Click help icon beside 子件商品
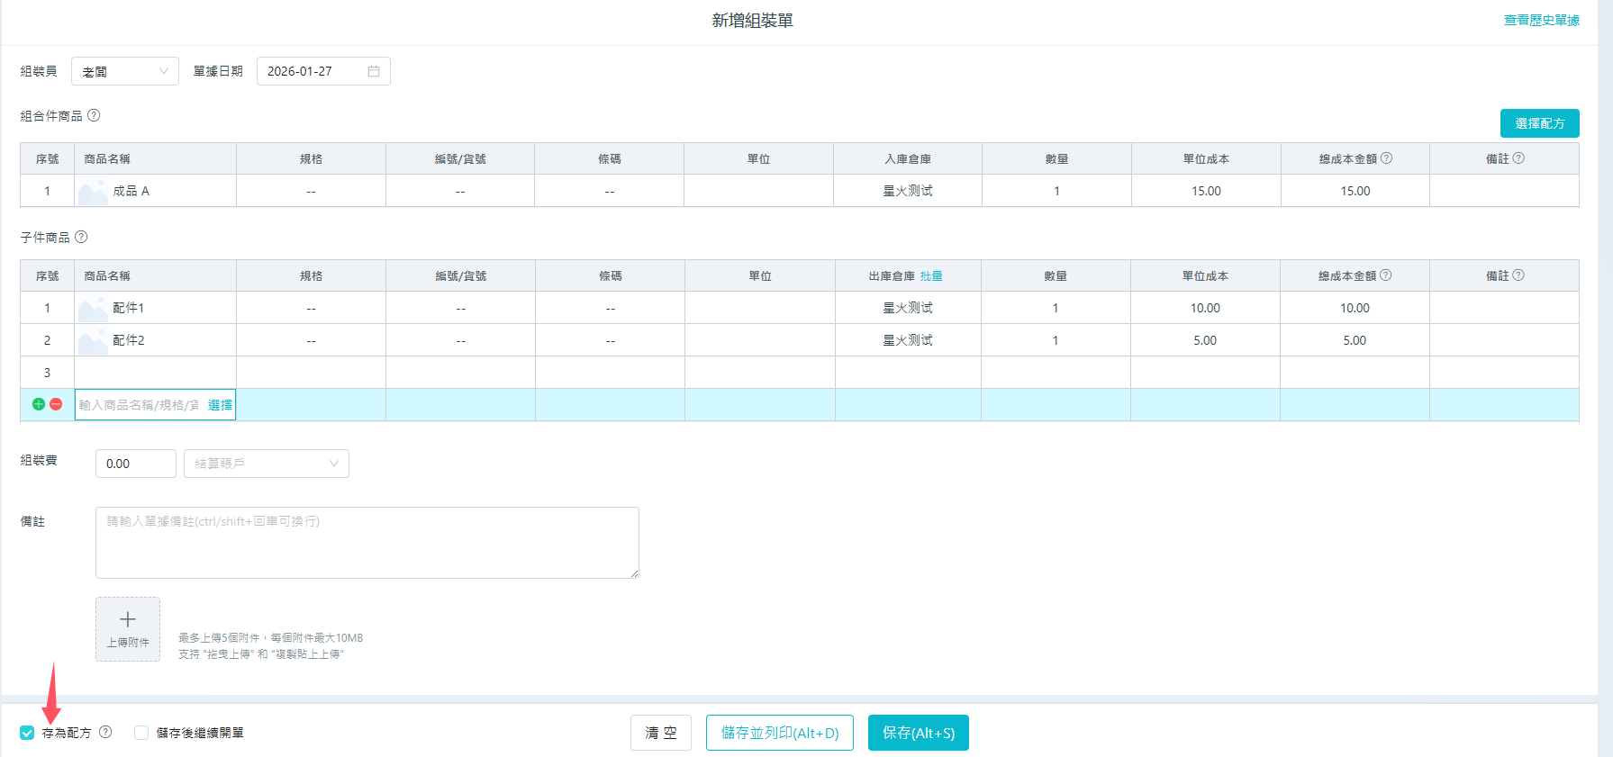 click(x=81, y=237)
